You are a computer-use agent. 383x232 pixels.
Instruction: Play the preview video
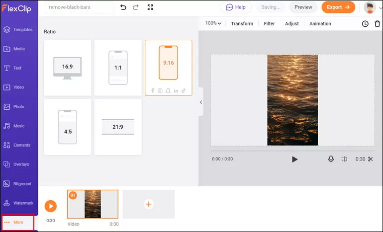pos(295,159)
